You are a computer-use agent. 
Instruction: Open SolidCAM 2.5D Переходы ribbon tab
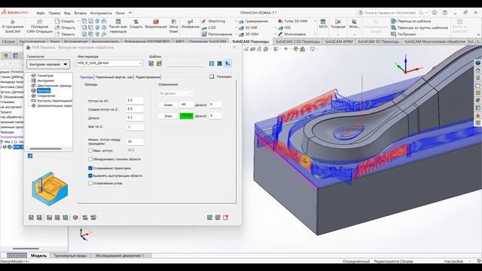[297, 41]
